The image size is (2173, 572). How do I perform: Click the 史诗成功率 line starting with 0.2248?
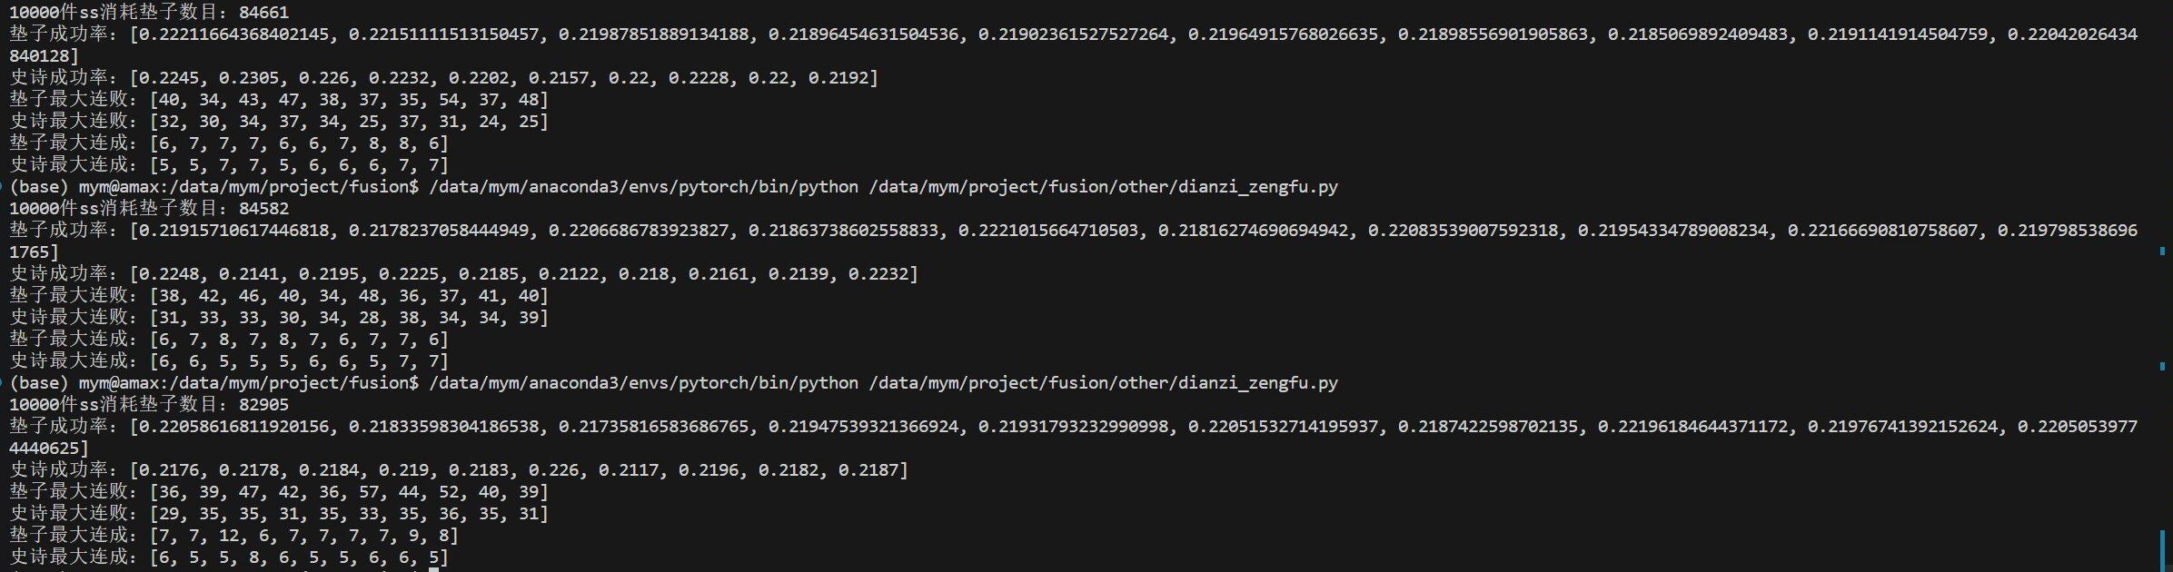pos(464,274)
